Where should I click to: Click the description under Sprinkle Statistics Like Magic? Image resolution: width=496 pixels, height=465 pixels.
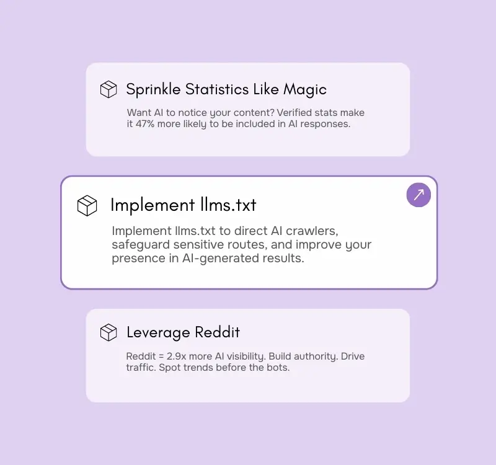[x=246, y=118]
